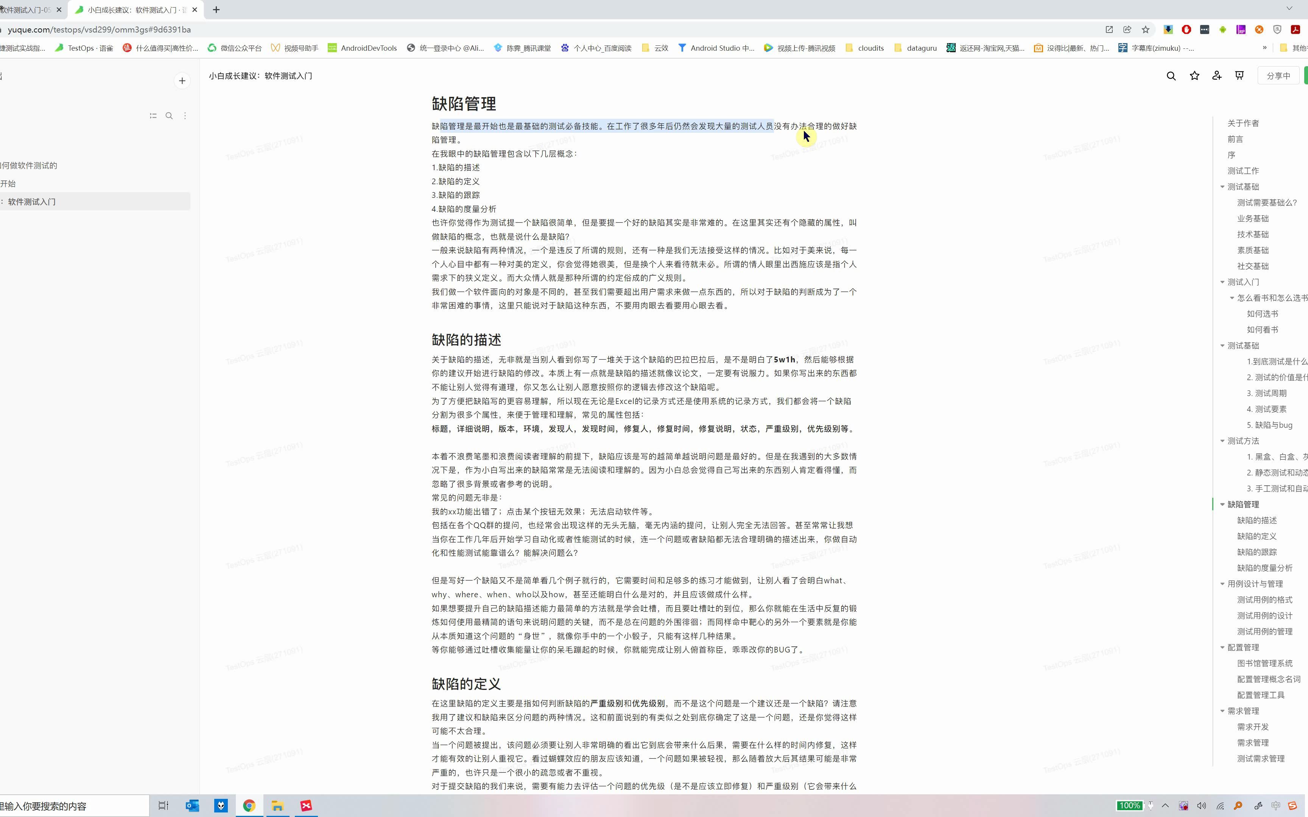The image size is (1308, 817).
Task: Adjust the 100% zoom control
Action: (x=1130, y=805)
